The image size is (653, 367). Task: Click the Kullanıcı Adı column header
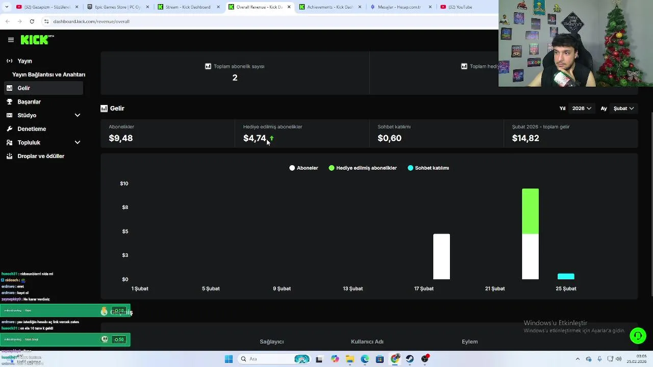[367, 342]
